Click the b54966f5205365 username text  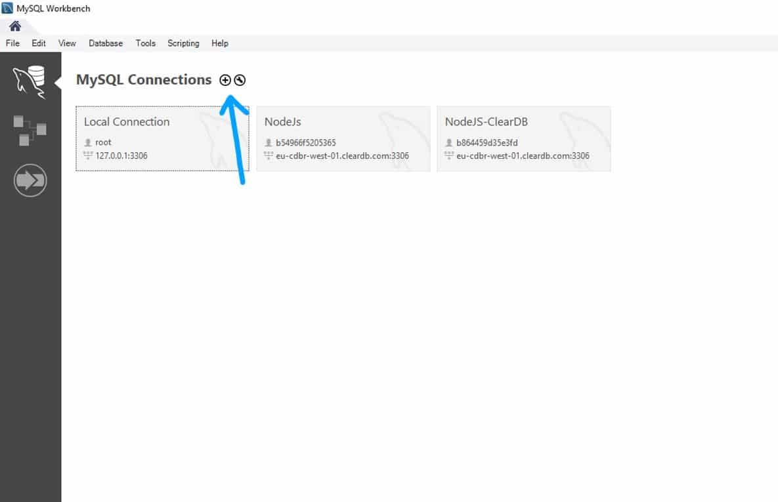pyautogui.click(x=306, y=143)
